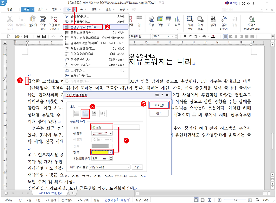Click the 구성... button
Image resolution: width=276 pixels, height=203 pixels.
tap(138, 167)
